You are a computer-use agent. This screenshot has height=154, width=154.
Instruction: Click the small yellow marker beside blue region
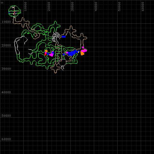click(79, 52)
